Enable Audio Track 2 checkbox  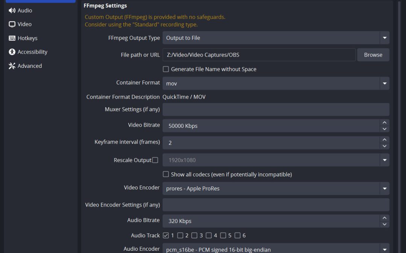coord(180,235)
